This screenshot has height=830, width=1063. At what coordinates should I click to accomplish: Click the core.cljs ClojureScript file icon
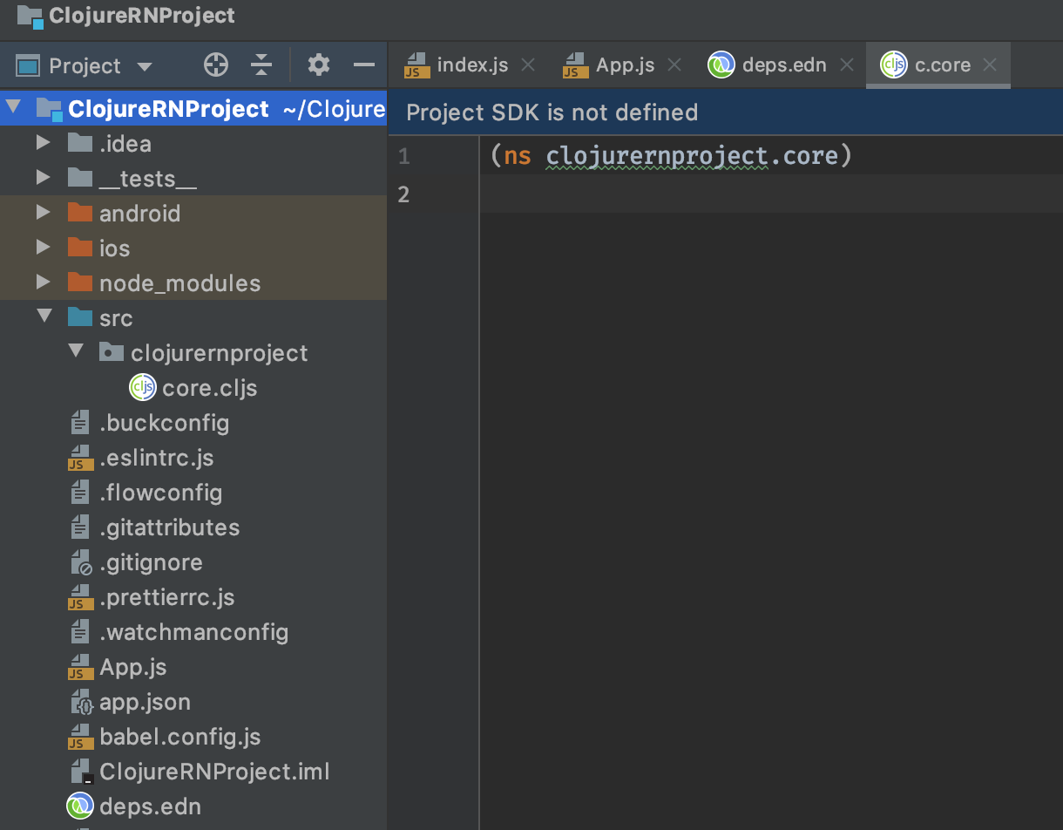(142, 387)
